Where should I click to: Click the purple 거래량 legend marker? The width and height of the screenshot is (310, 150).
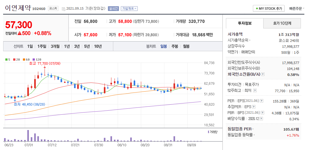pos(208,132)
